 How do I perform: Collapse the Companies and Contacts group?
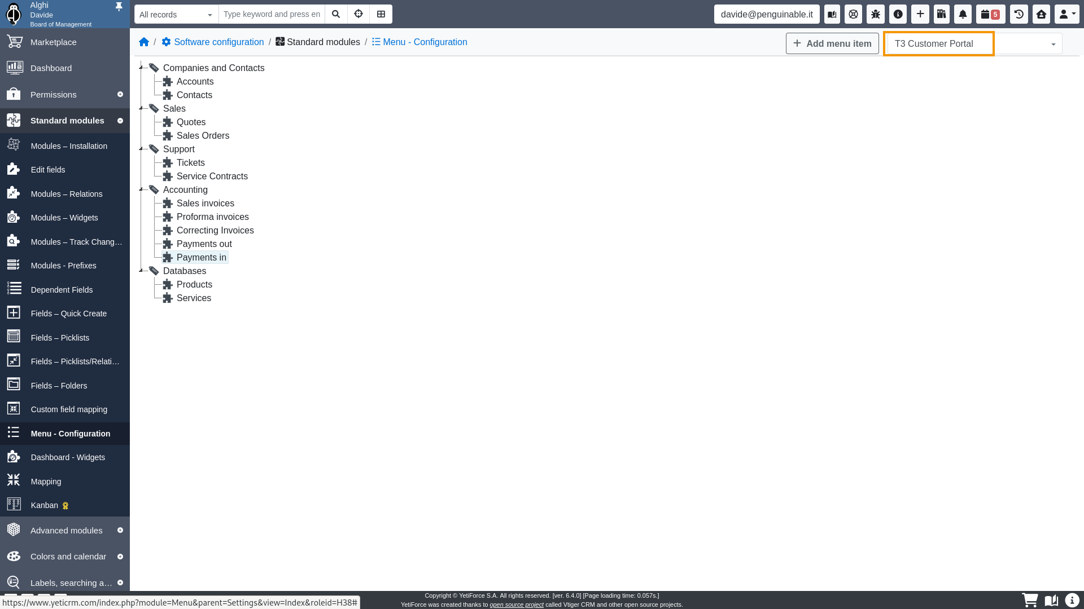pyautogui.click(x=142, y=68)
